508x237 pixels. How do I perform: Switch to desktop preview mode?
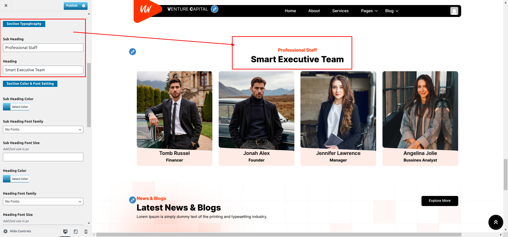point(65,231)
